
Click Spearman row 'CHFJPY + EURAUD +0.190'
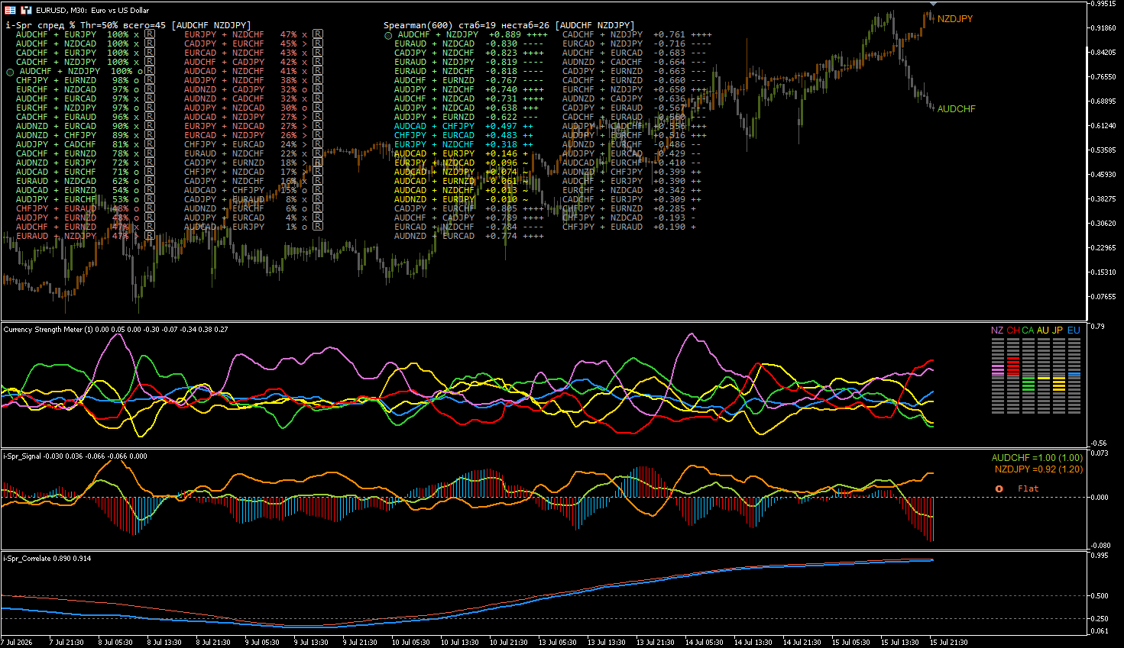pos(629,227)
